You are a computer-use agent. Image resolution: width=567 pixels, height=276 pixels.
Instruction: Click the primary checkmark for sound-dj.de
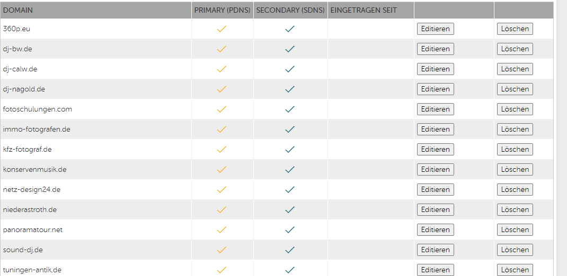pyautogui.click(x=222, y=250)
